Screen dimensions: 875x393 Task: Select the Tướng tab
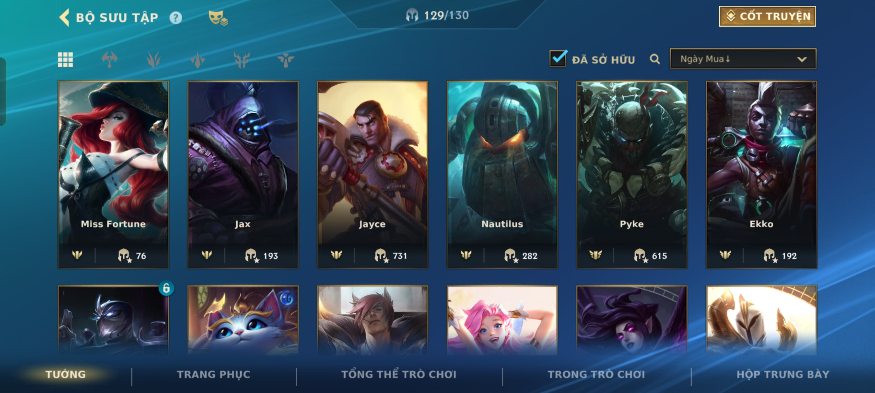tap(66, 374)
